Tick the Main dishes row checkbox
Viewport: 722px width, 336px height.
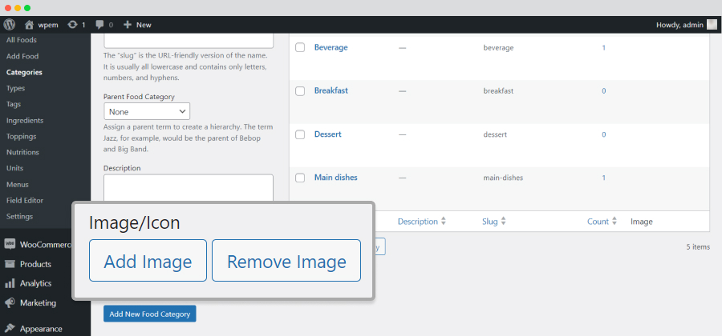(x=300, y=178)
